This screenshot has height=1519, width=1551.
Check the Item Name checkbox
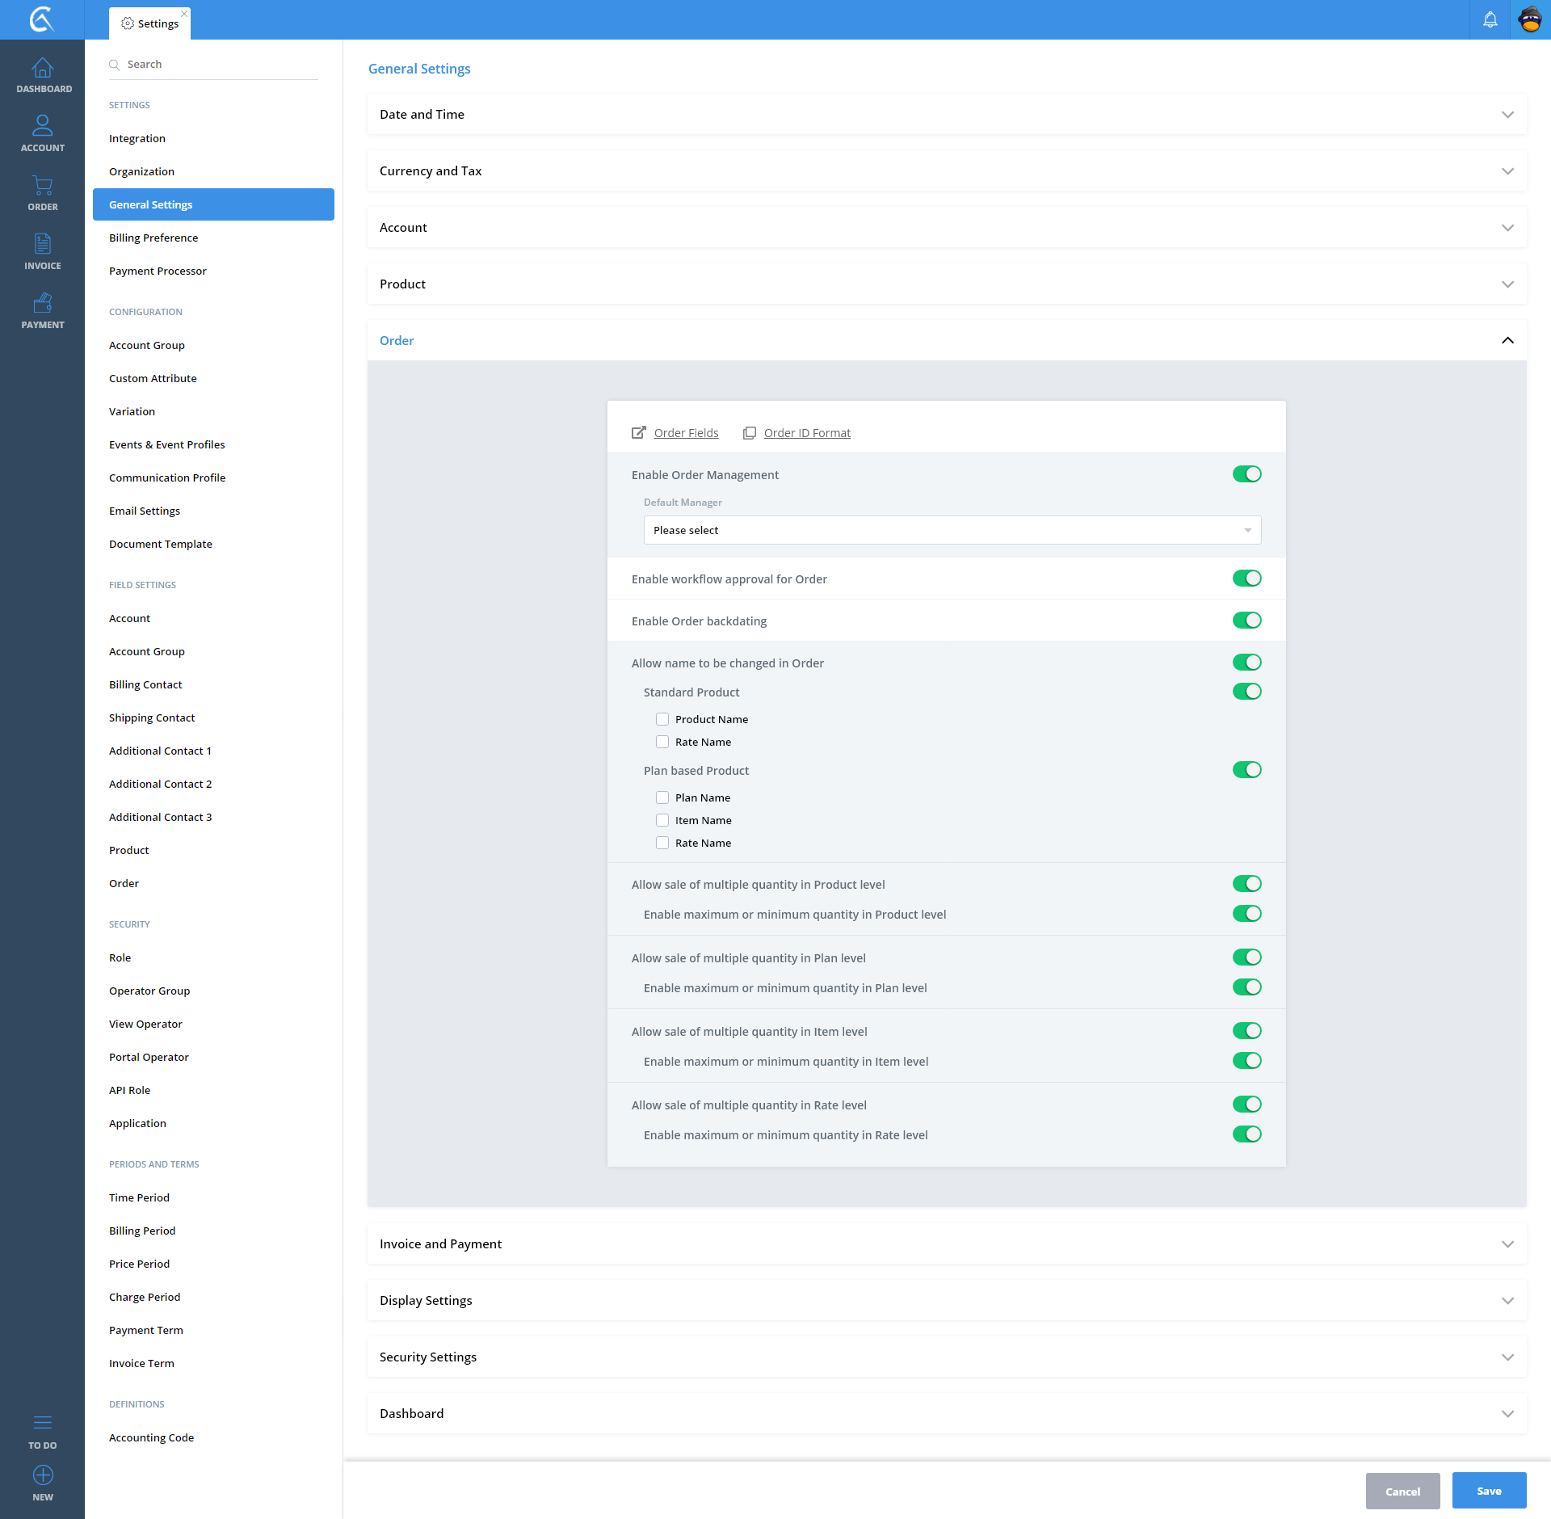click(x=662, y=820)
